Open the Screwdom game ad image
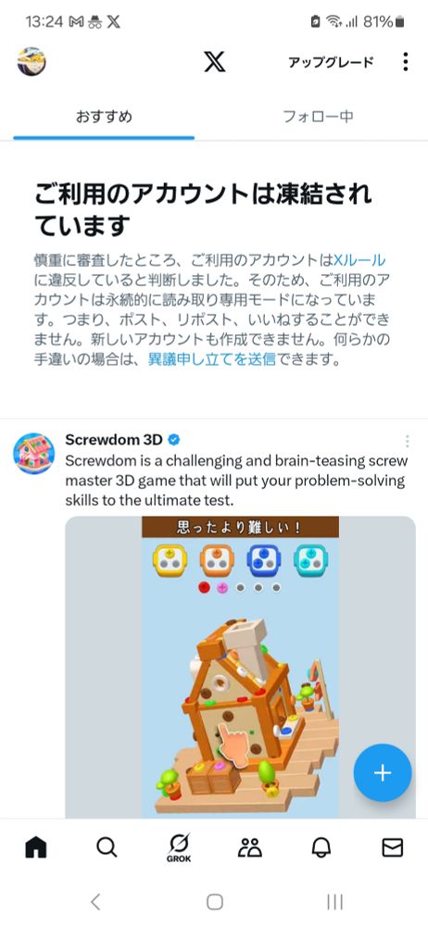The height and width of the screenshot is (926, 428). (240, 666)
